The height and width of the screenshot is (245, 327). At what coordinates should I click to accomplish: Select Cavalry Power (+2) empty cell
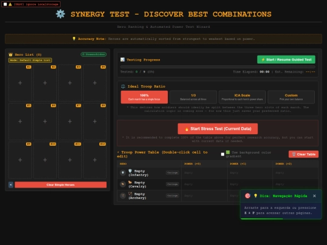click(296, 184)
